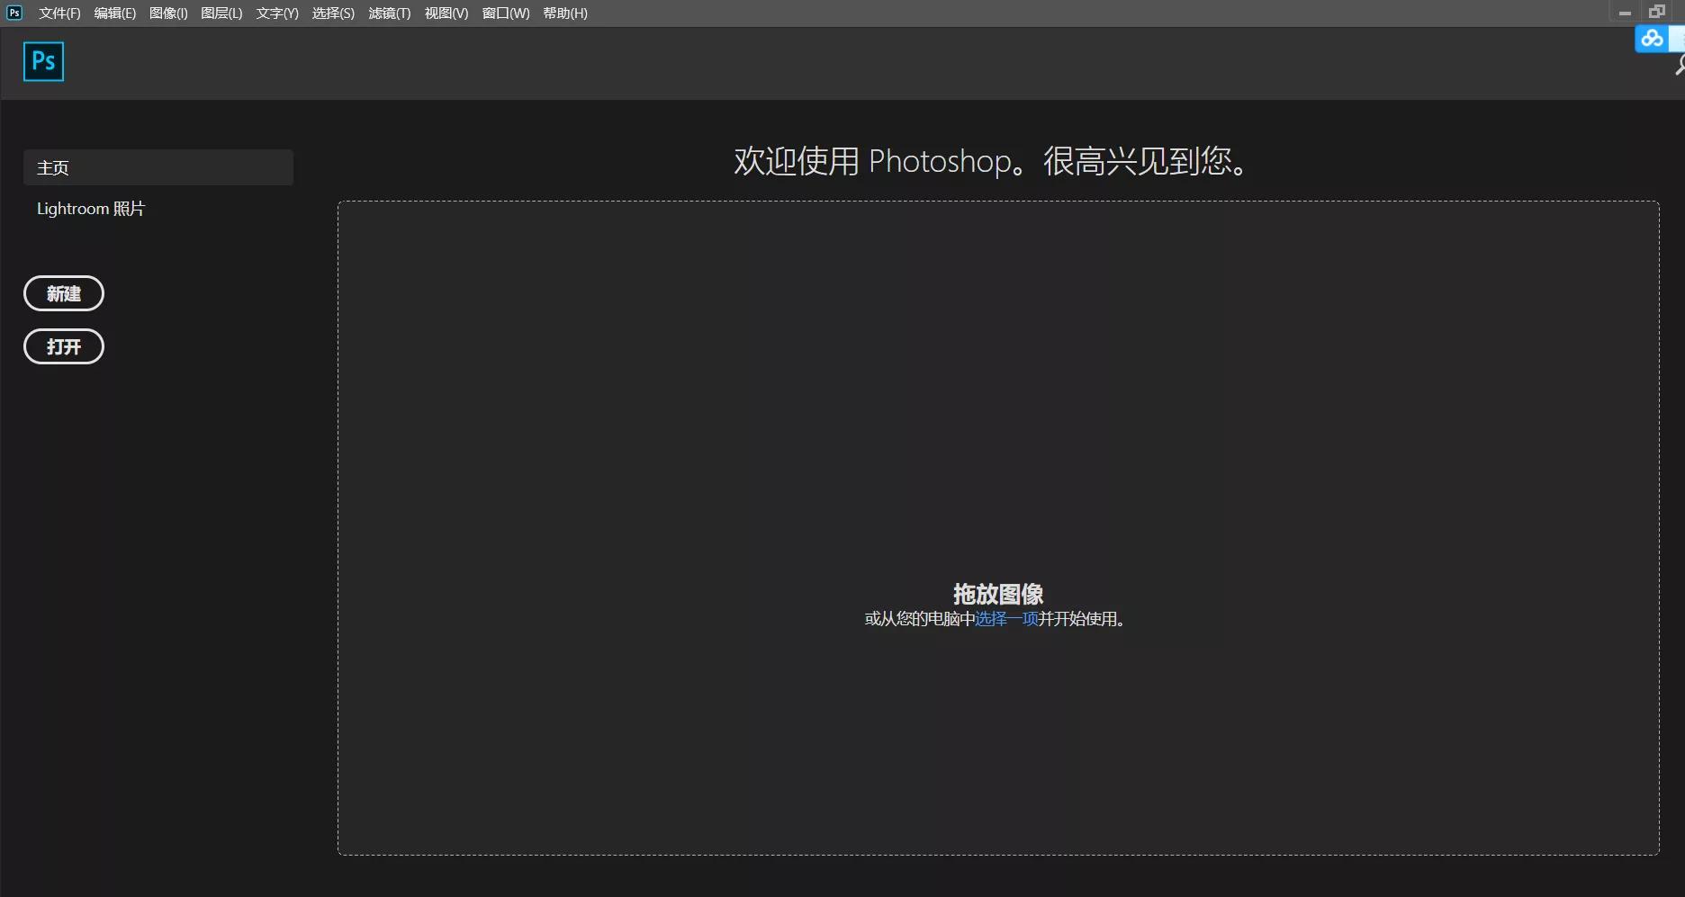Open the 帮助(H) menu
This screenshot has width=1685, height=897.
pos(565,13)
